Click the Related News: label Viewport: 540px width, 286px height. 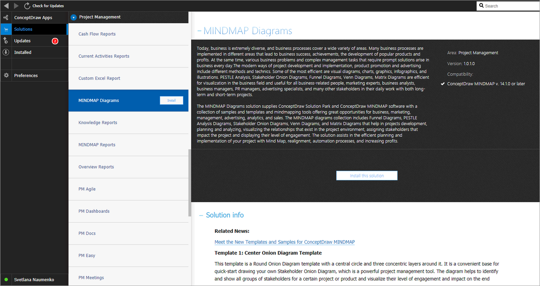tap(232, 231)
